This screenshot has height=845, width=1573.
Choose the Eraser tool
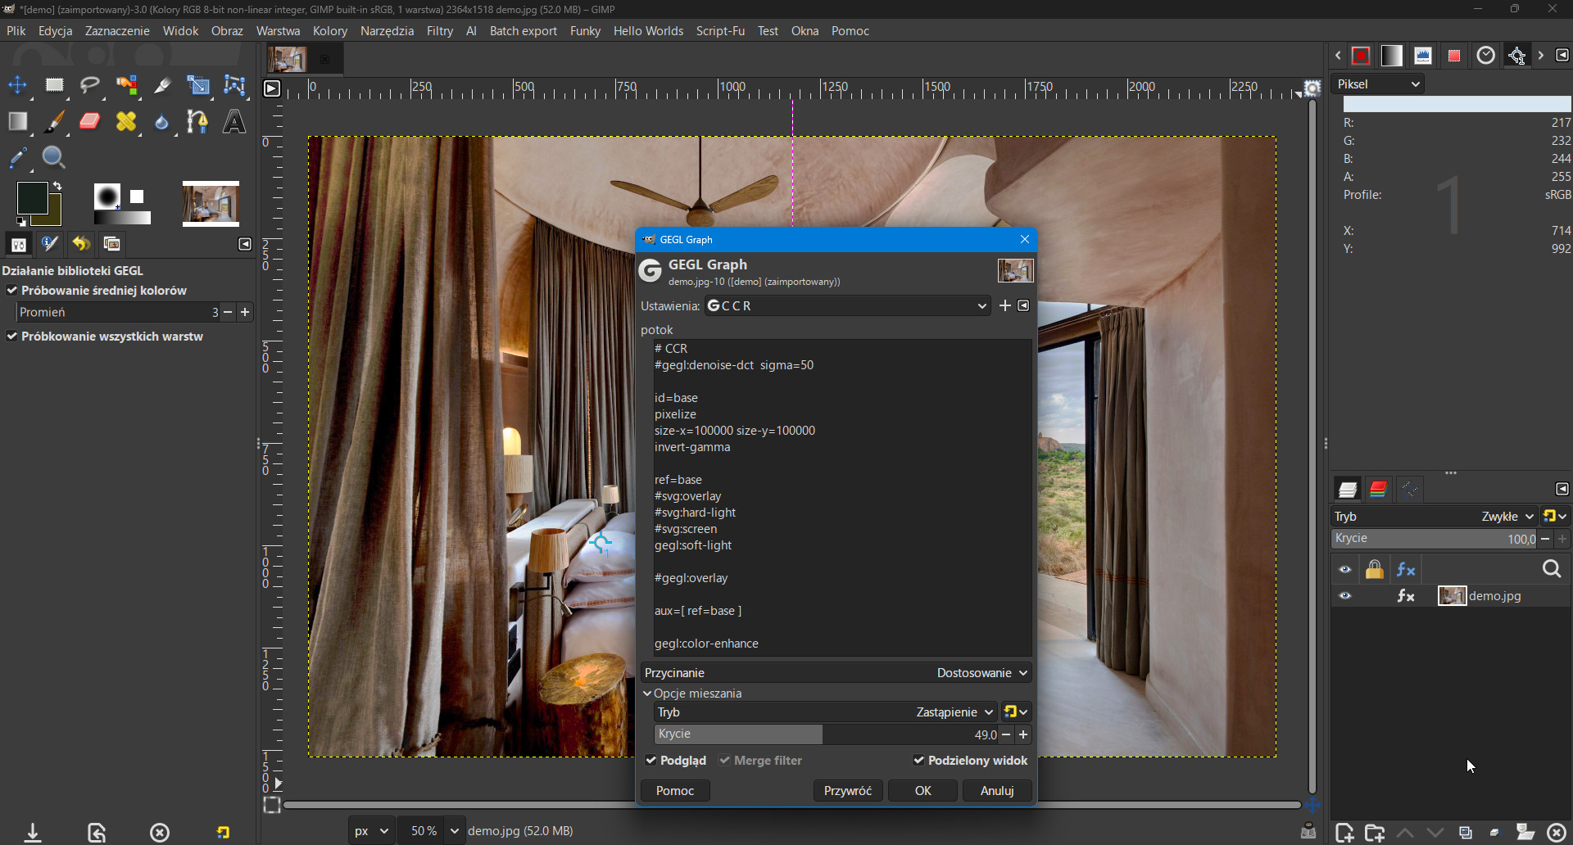[x=89, y=122]
